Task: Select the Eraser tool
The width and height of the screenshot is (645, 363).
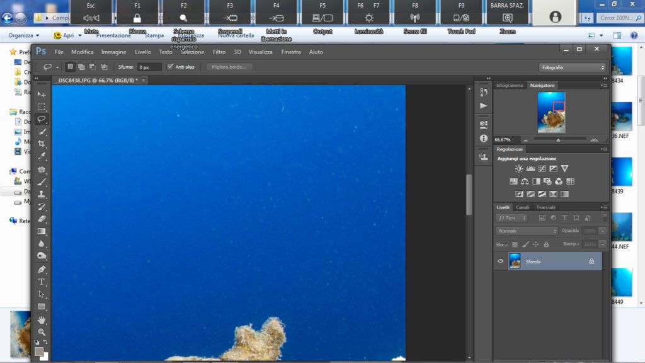Action: [x=42, y=219]
